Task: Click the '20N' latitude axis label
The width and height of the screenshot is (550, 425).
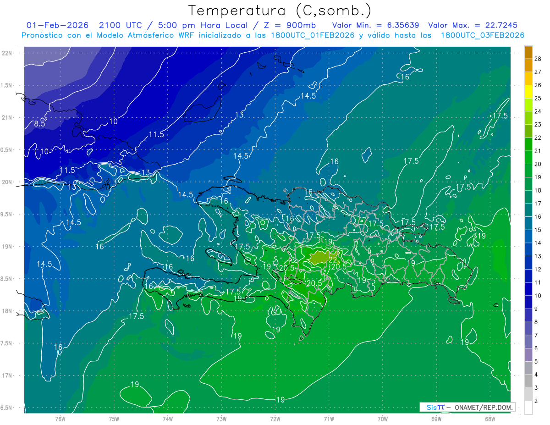Action: (7, 182)
